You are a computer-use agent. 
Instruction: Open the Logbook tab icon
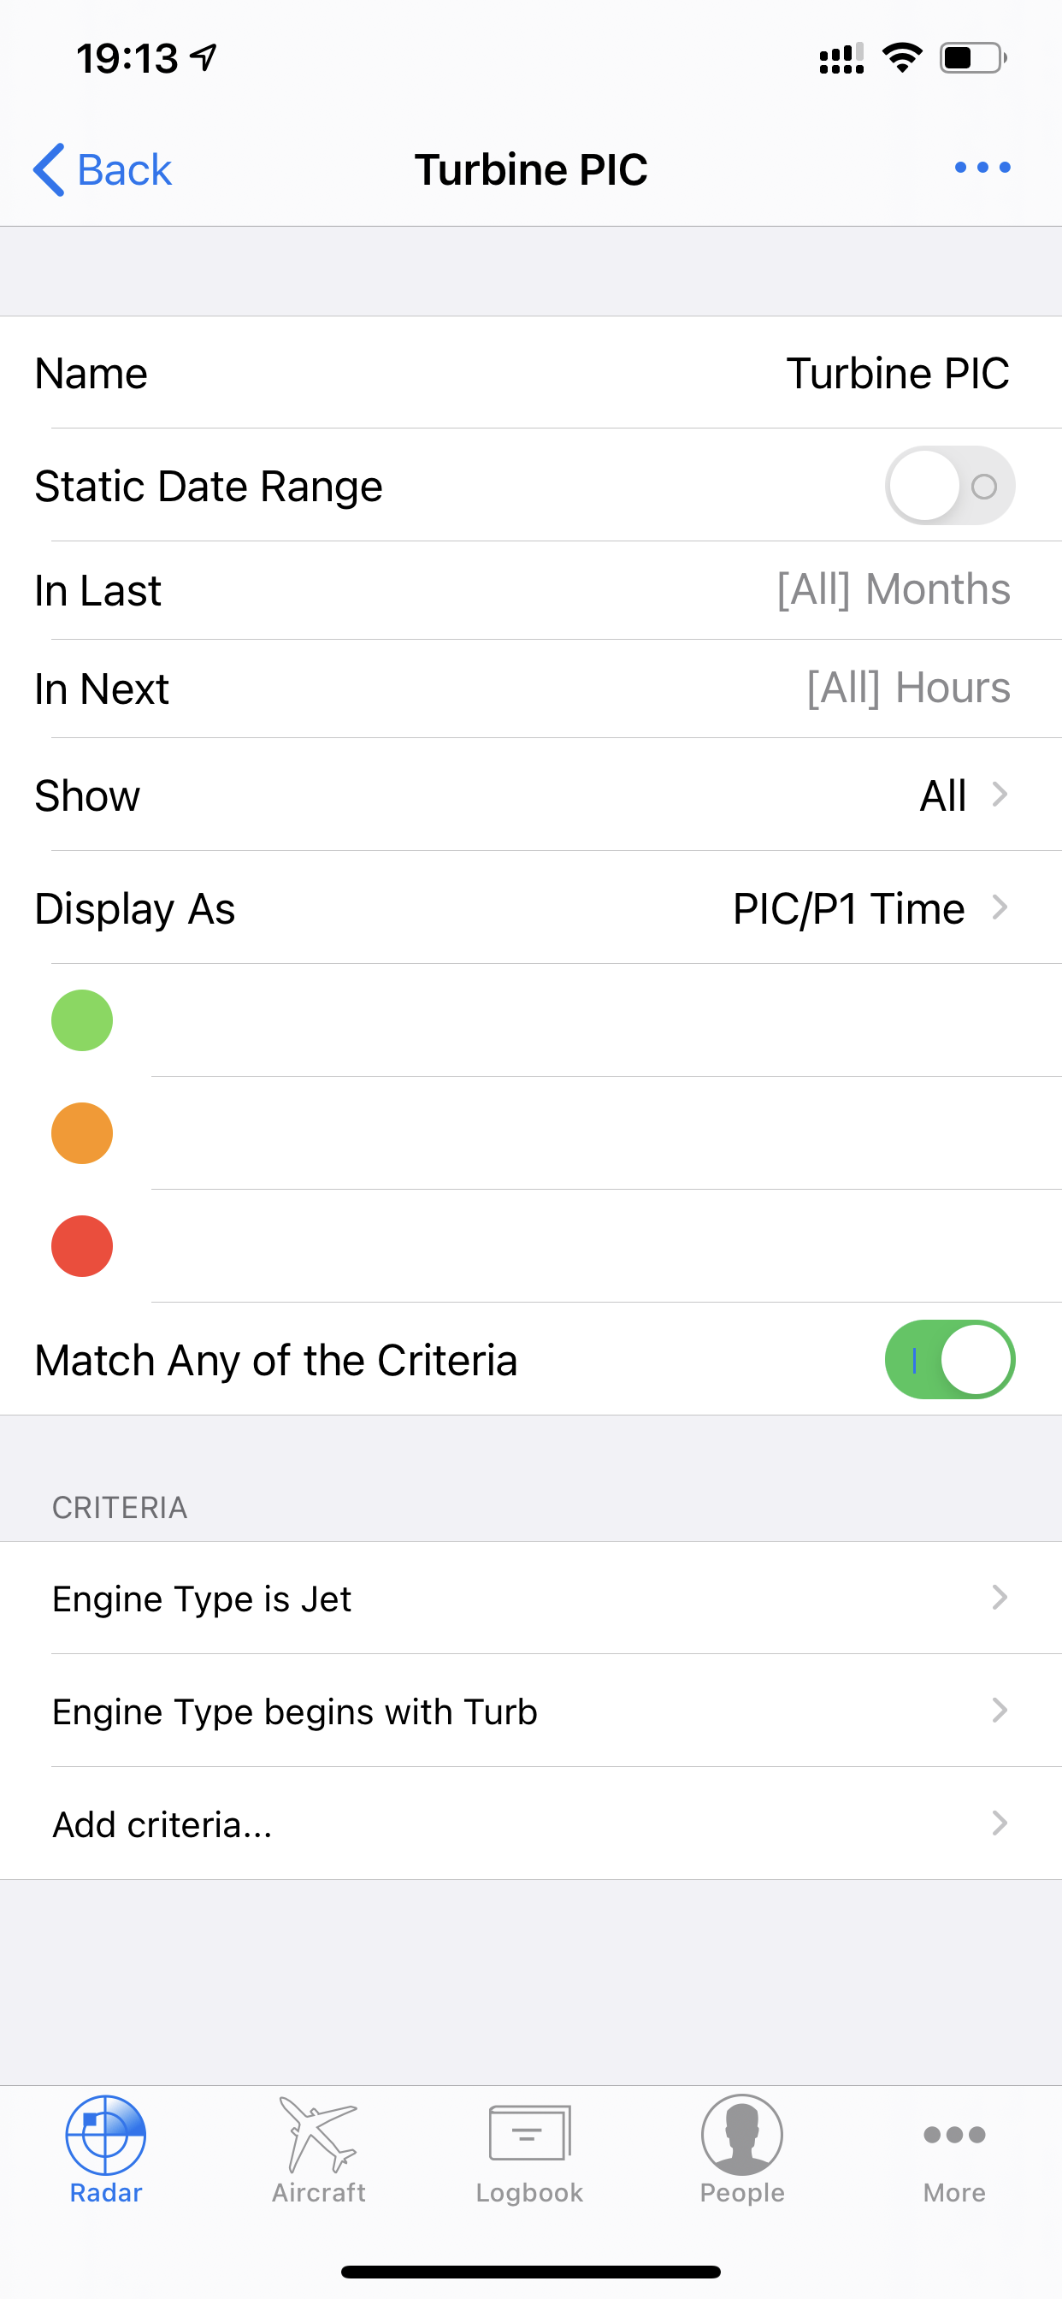tap(530, 2133)
